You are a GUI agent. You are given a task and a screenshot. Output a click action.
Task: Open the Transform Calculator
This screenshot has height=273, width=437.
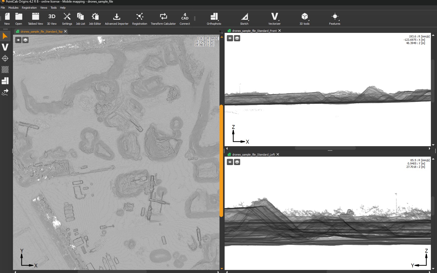coord(163,19)
